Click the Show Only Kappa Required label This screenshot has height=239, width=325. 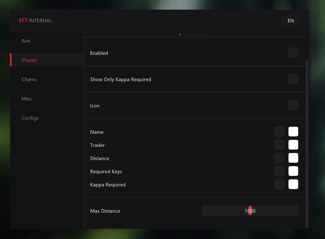click(121, 79)
